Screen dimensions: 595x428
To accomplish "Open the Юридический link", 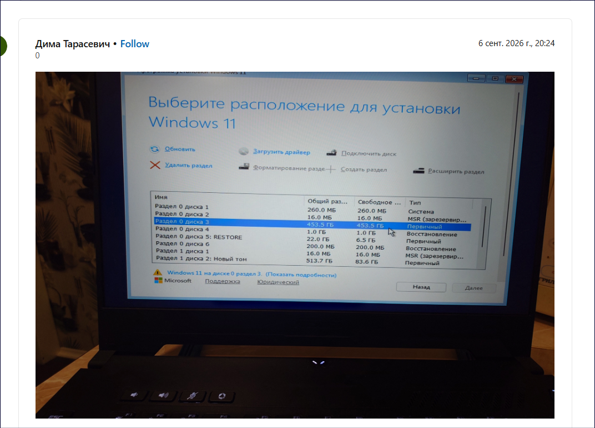I will [278, 282].
